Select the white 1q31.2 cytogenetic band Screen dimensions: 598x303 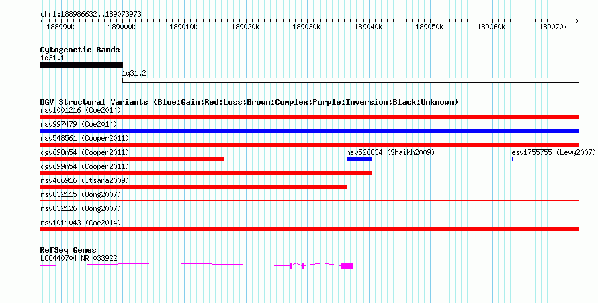(x=351, y=80)
